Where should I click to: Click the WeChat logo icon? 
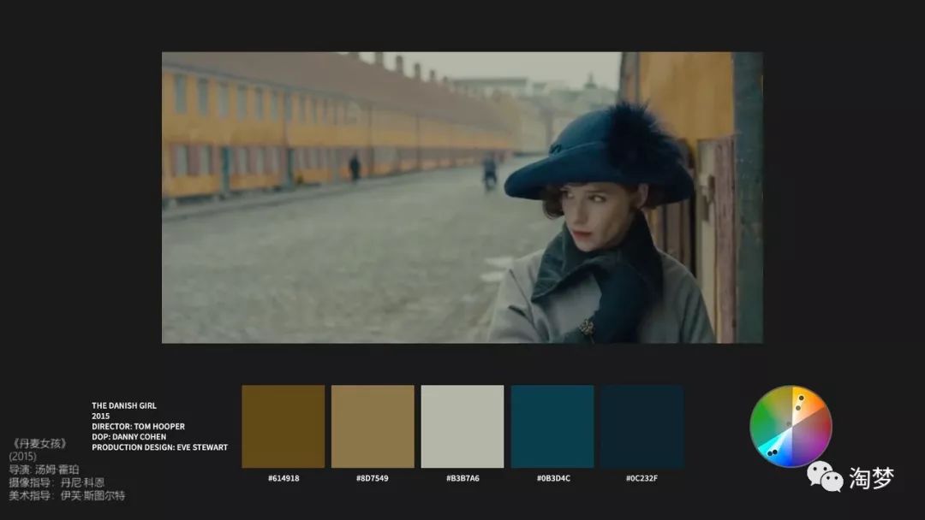825,476
